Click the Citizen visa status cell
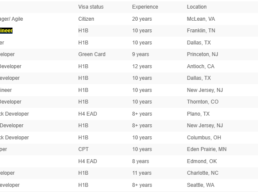The image size is (258, 192). (86, 19)
